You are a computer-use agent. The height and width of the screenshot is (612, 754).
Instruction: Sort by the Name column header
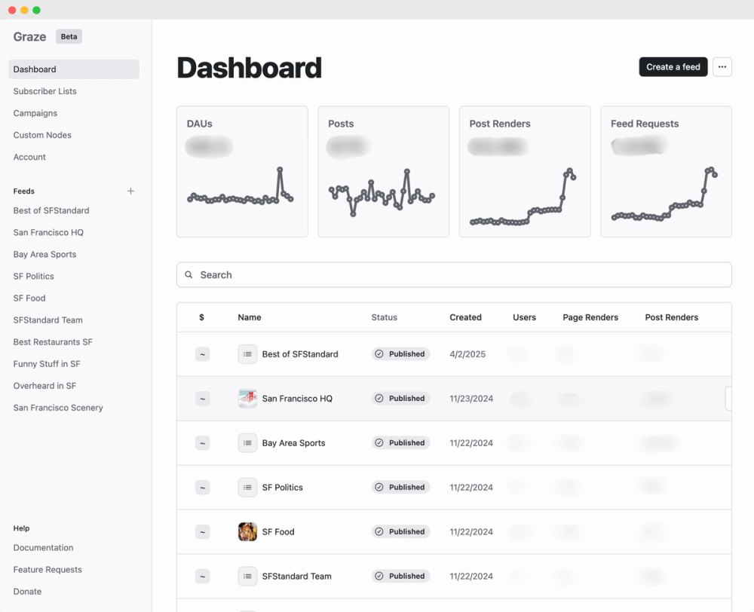click(250, 317)
